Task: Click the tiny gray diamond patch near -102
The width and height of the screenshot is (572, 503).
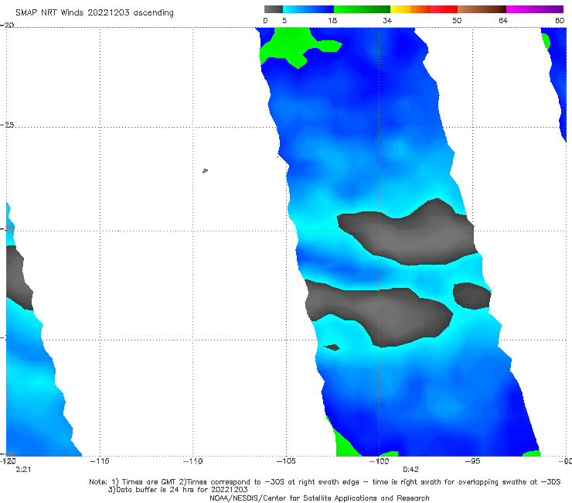Action: [x=332, y=347]
